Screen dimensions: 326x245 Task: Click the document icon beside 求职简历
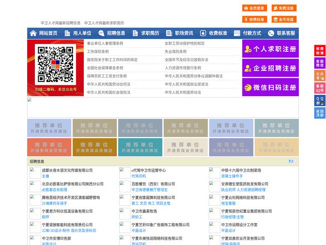[x=135, y=33]
